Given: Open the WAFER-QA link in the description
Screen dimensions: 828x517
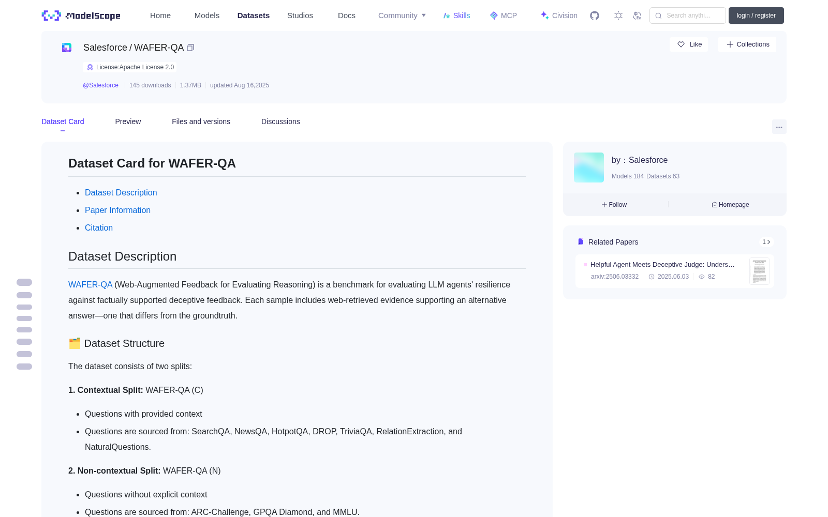Looking at the screenshot, I should pyautogui.click(x=90, y=284).
